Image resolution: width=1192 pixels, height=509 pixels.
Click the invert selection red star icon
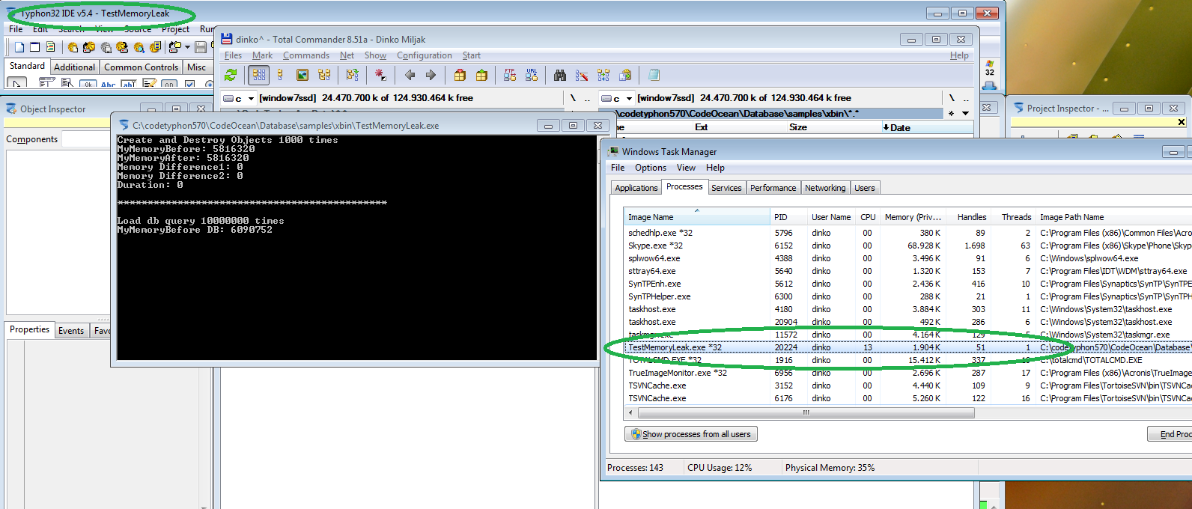click(380, 75)
